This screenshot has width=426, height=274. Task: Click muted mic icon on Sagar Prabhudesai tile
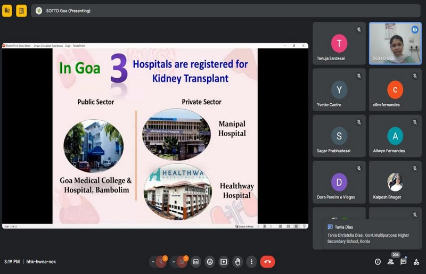click(359, 122)
